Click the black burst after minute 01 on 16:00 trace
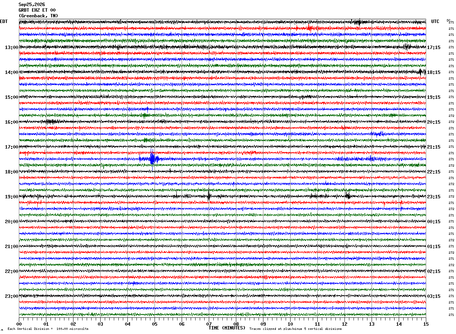This screenshot has height=334, width=456. 50,121
